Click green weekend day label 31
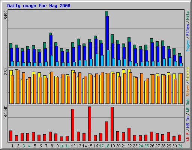 (x=180, y=146)
